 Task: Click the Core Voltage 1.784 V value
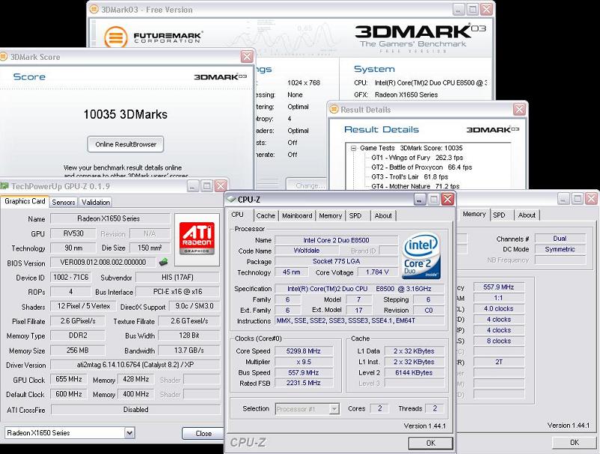(377, 272)
